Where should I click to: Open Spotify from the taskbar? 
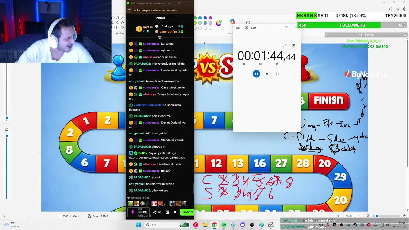[224, 225]
